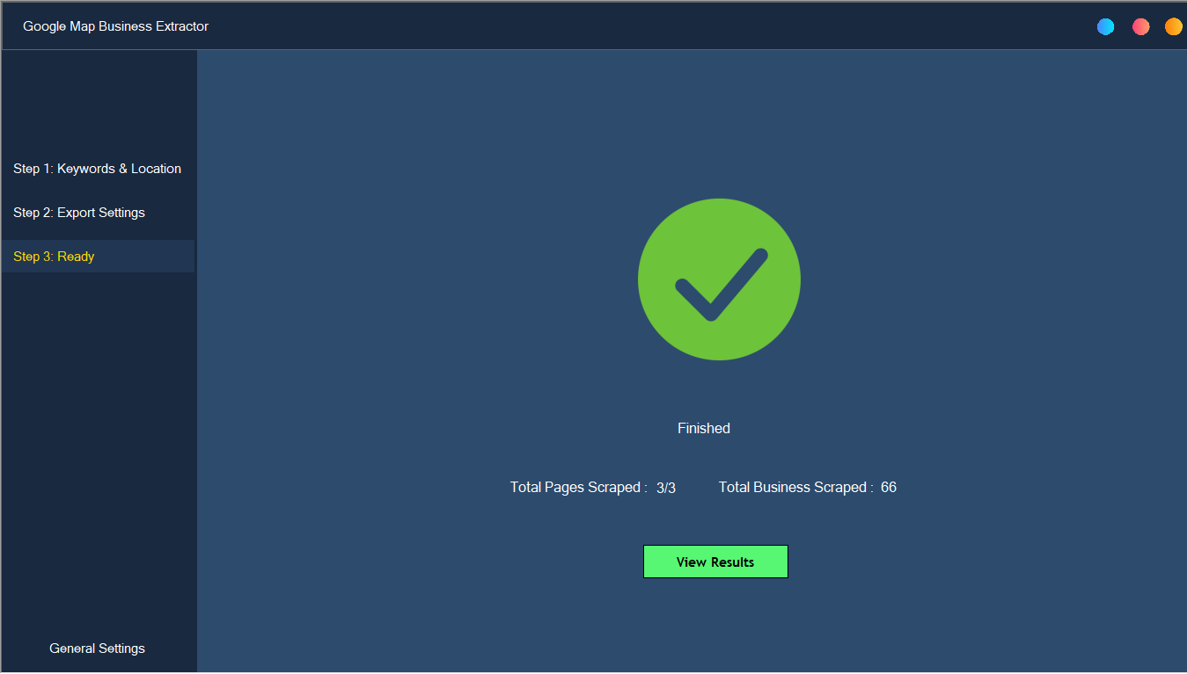The width and height of the screenshot is (1187, 674).
Task: Click the Google Map Business Extractor title
Action: [x=116, y=26]
